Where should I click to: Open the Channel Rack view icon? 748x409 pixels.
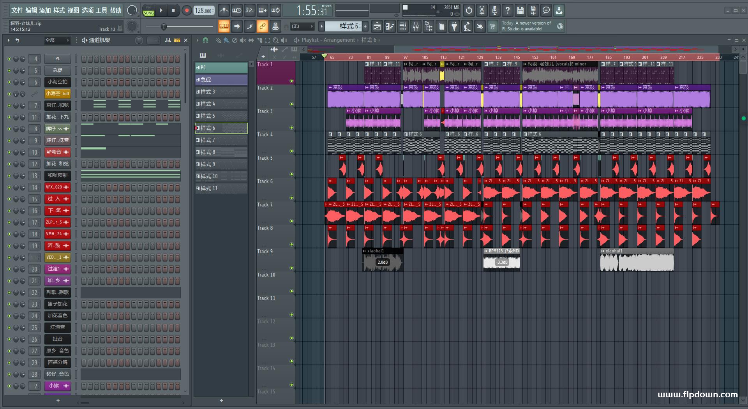tap(403, 26)
